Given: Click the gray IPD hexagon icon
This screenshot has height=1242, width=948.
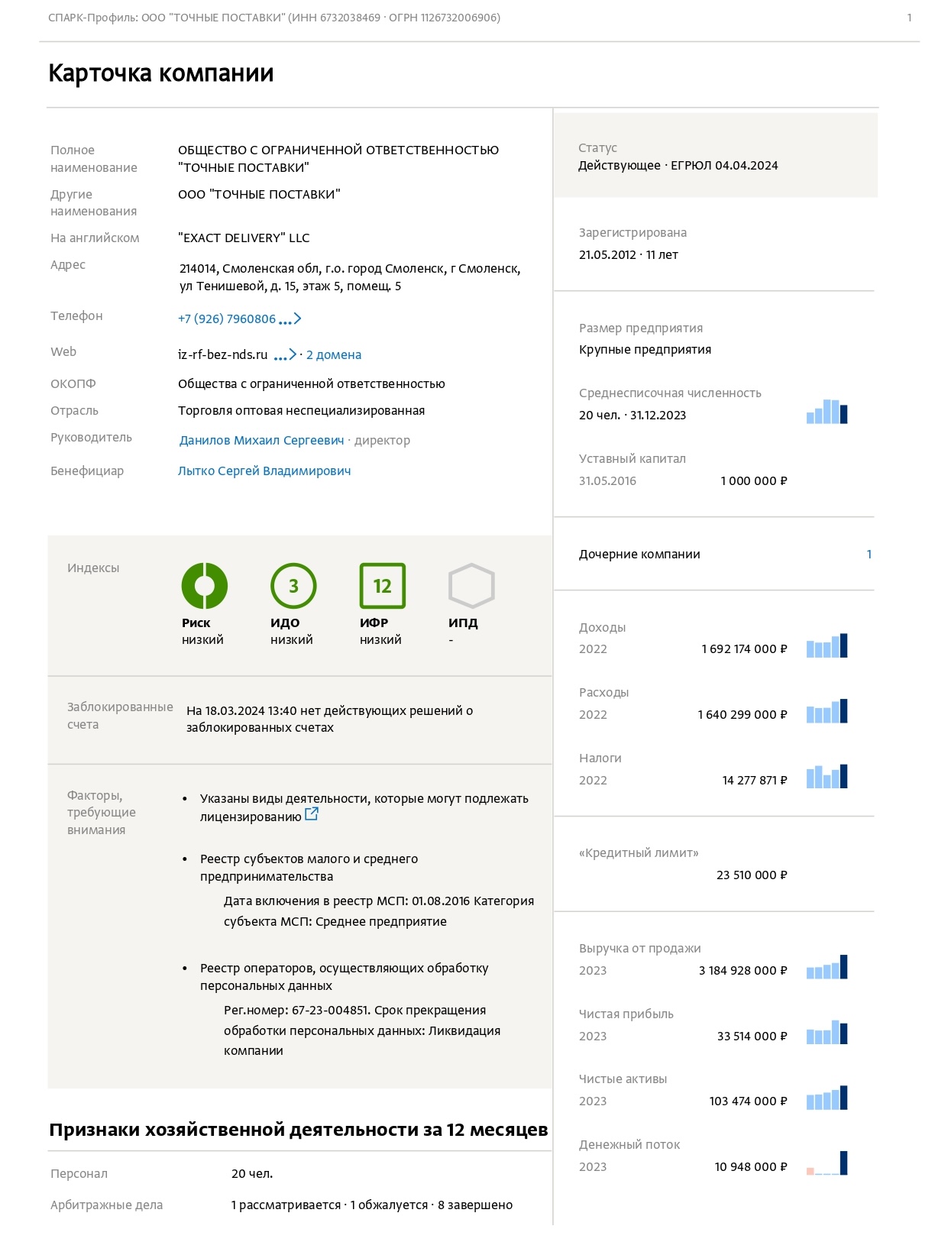Looking at the screenshot, I should (471, 586).
